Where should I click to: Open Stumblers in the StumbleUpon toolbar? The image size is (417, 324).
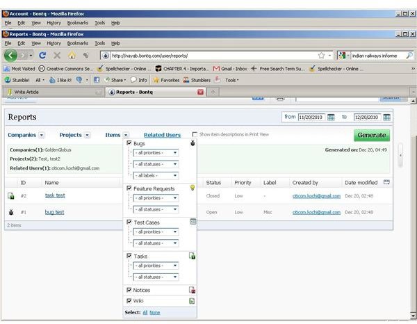tap(197, 80)
